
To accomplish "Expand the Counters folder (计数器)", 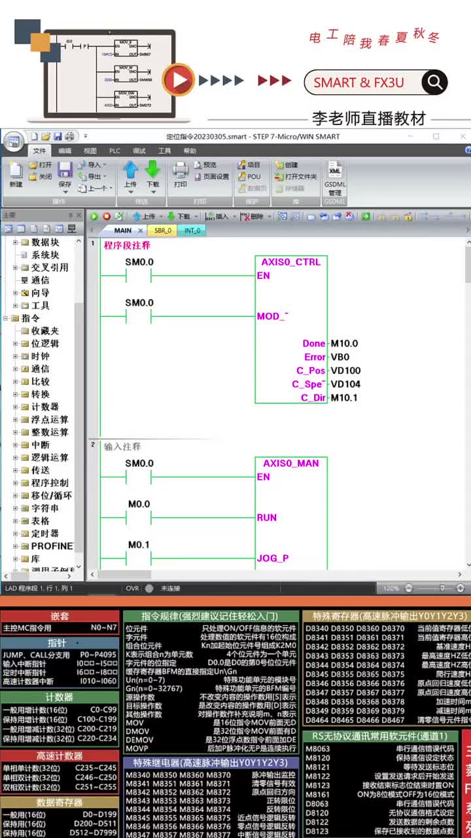I will pos(16,407).
